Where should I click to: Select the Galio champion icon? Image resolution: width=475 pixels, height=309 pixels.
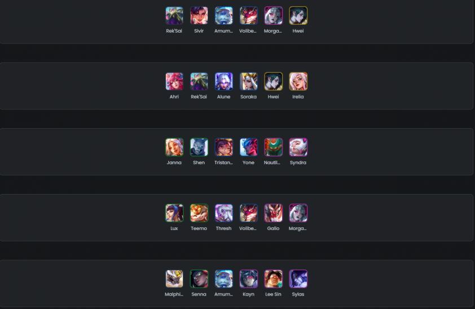pyautogui.click(x=273, y=213)
